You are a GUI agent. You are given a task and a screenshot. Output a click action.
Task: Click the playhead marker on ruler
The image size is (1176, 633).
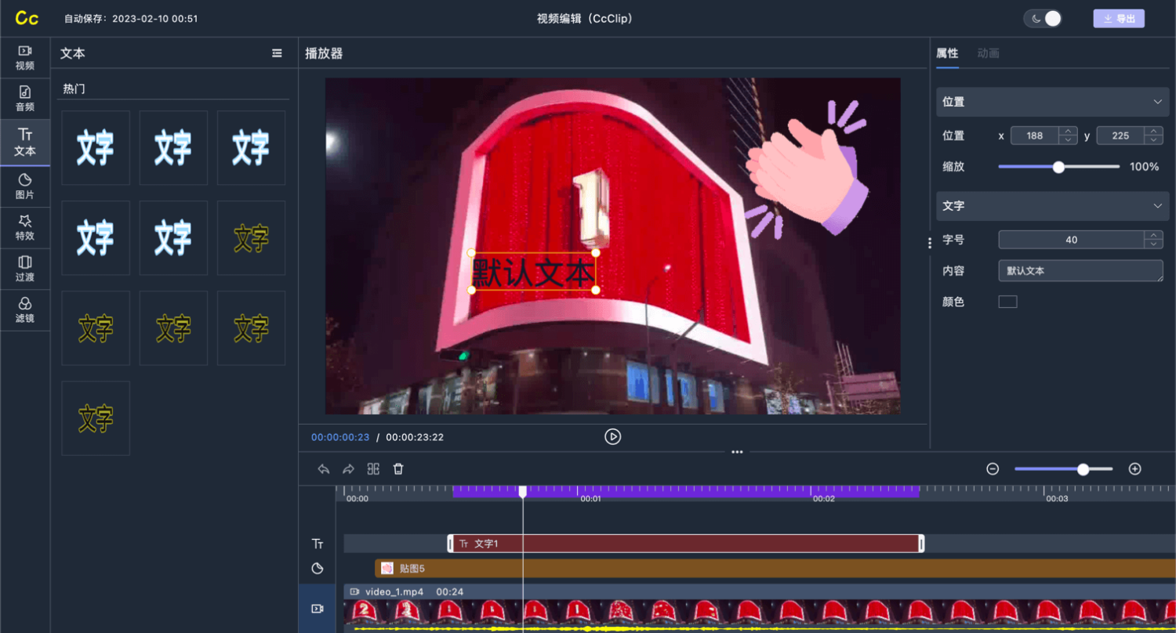pyautogui.click(x=523, y=491)
